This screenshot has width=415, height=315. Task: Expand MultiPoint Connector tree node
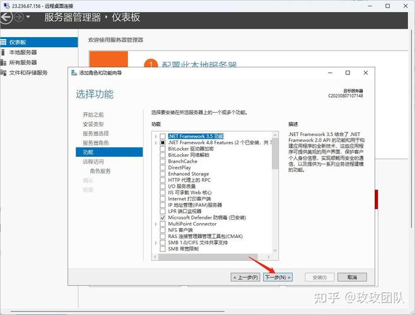pos(156,224)
